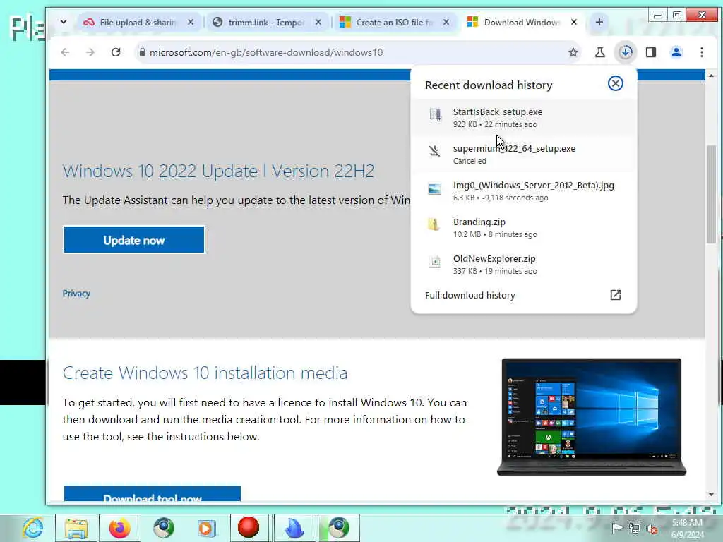Image resolution: width=723 pixels, height=542 pixels.
Task: Click the network tray icon
Action: click(635, 529)
